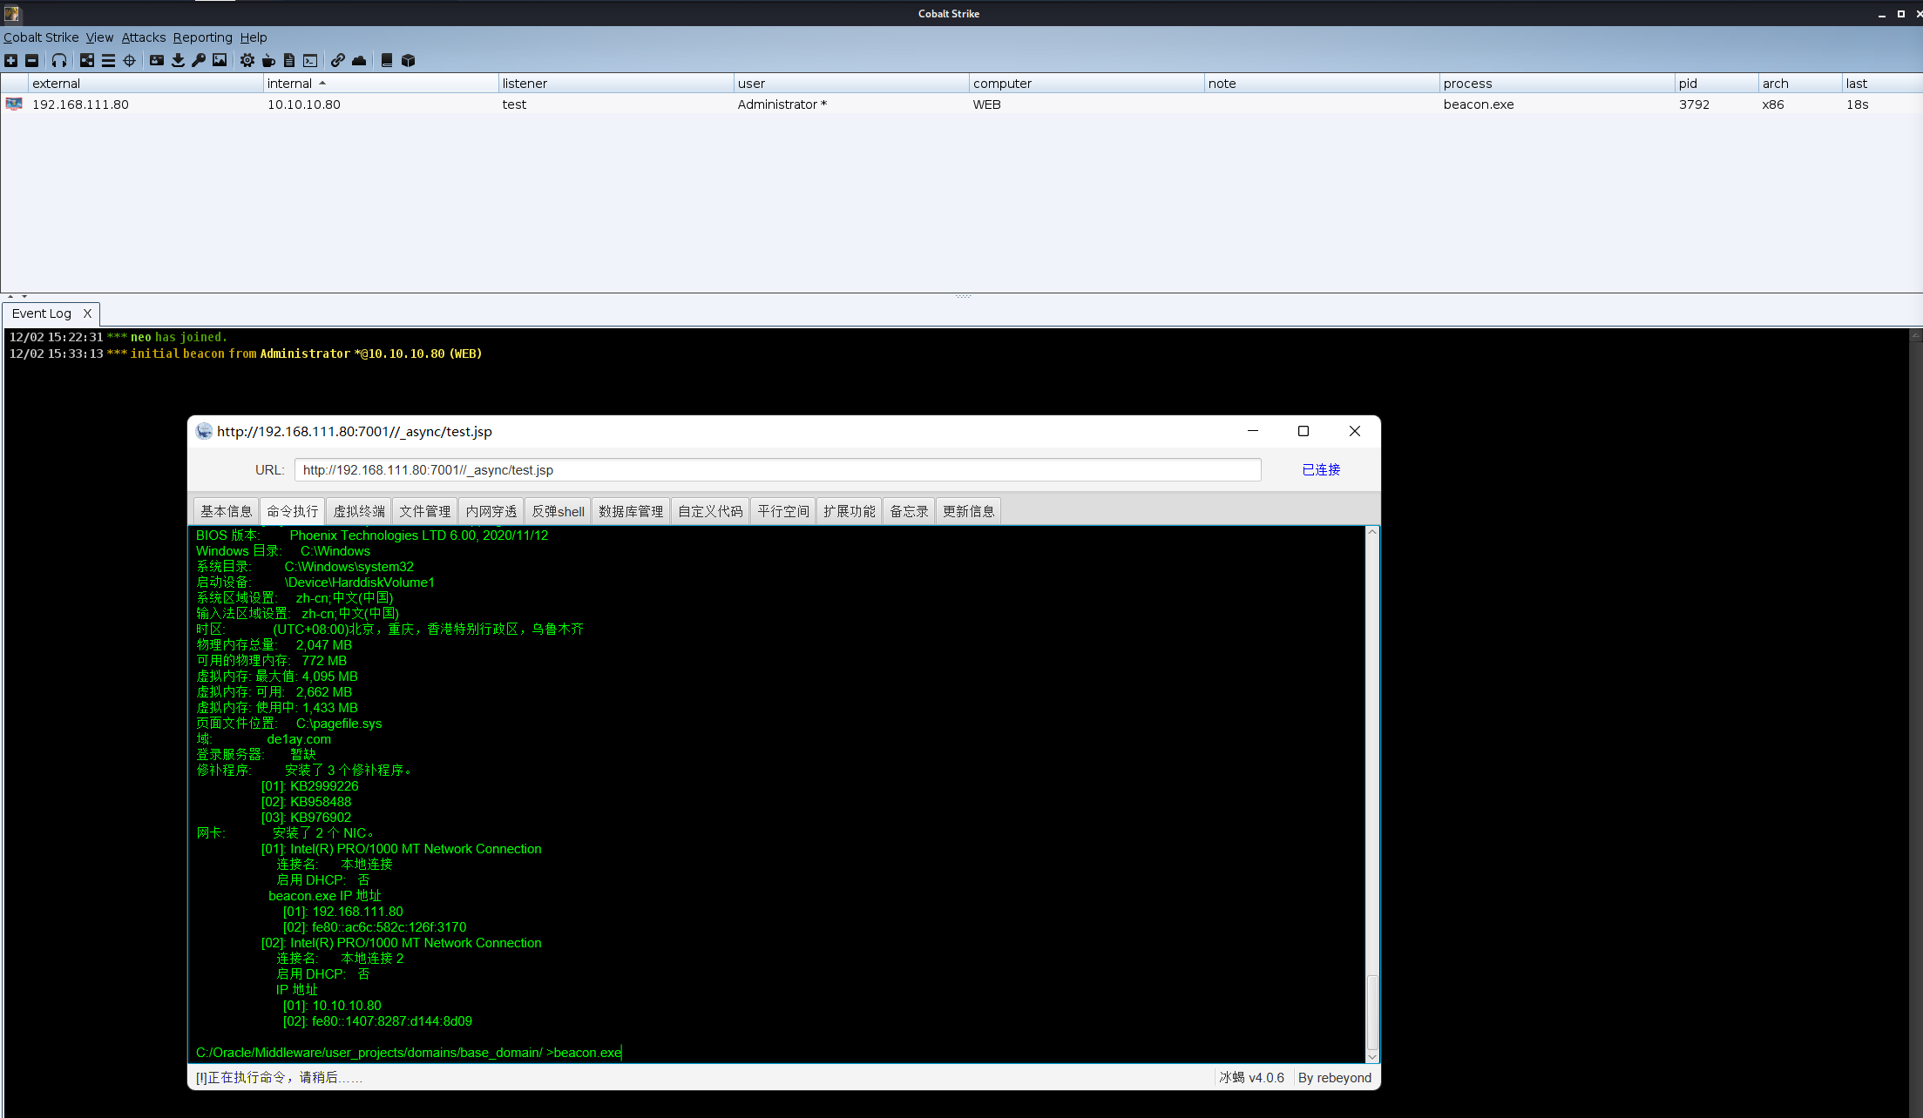This screenshot has height=1118, width=1923.
Task: Select the Event Log tab
Action: (x=42, y=313)
